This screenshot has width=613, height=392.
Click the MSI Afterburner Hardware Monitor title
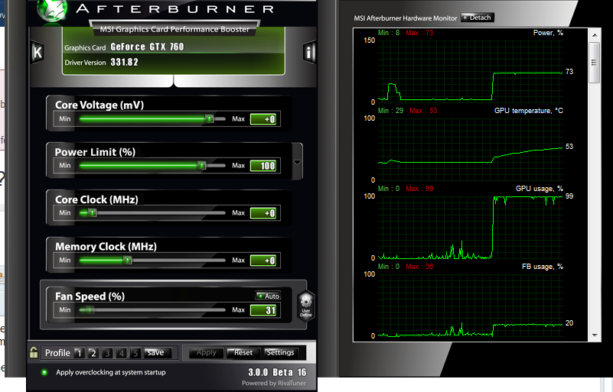[406, 18]
